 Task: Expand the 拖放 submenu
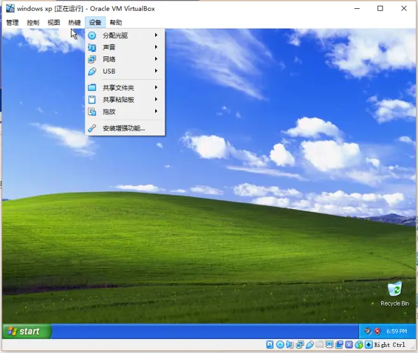pyautogui.click(x=125, y=112)
